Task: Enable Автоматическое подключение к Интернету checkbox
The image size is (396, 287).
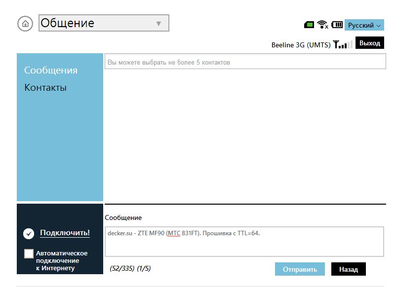Action: pyautogui.click(x=29, y=253)
